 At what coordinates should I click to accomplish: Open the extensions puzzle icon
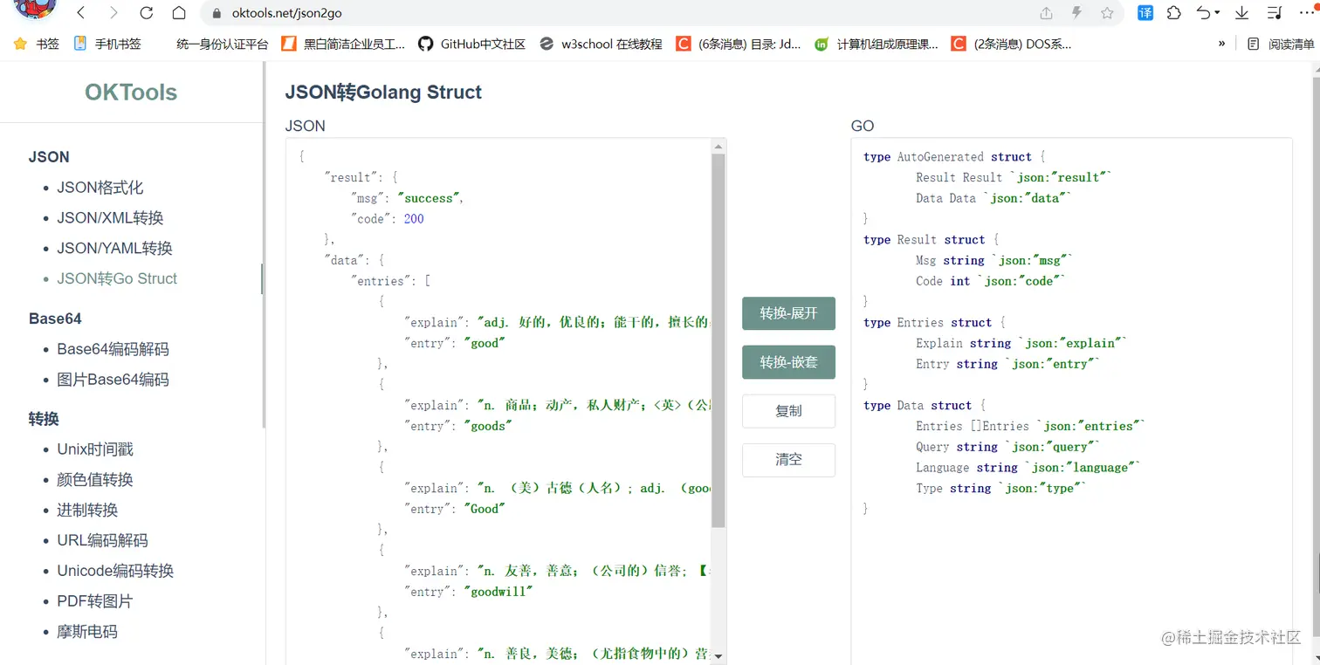click(x=1174, y=13)
